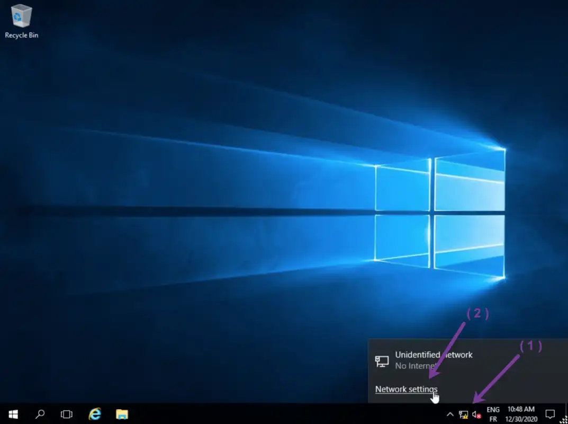Open the Network settings link

[x=407, y=389]
